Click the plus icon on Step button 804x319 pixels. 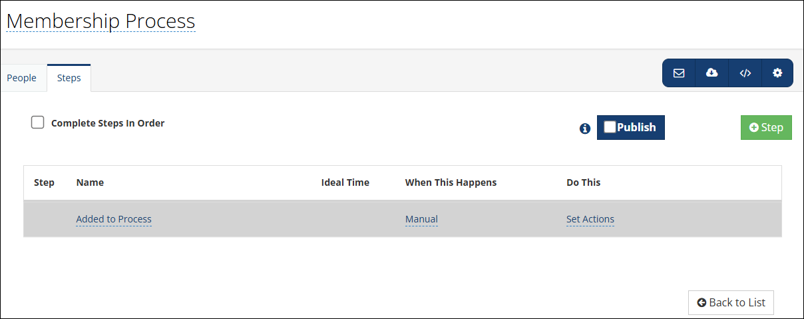(754, 127)
